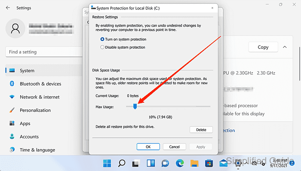Click the Delete restore points button
This screenshot has width=301, height=171.
coord(201,130)
